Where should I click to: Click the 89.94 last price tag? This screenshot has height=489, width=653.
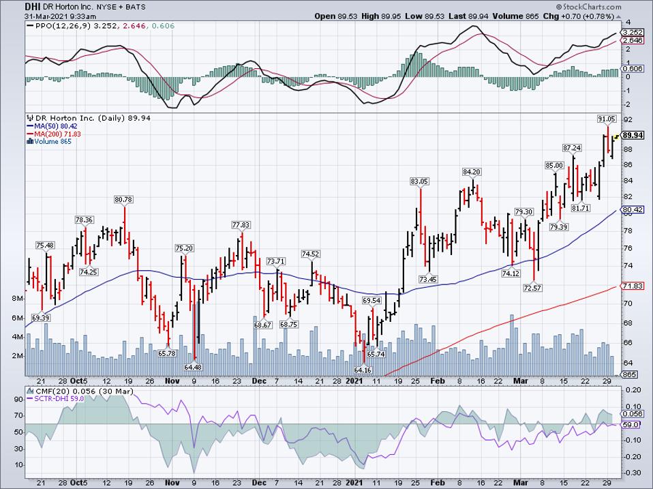pyautogui.click(x=633, y=135)
